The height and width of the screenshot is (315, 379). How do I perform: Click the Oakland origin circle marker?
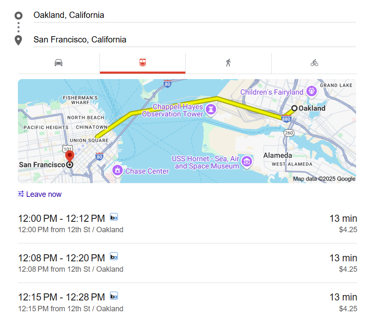tap(294, 108)
